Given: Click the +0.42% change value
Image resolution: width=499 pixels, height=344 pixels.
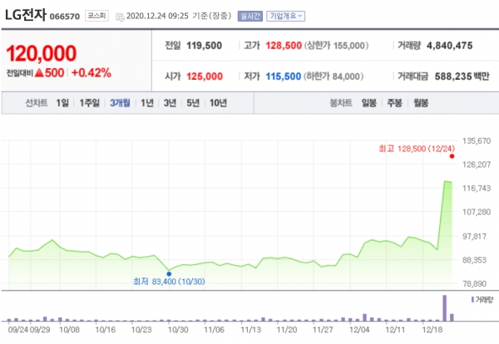Looking at the screenshot, I should 91,73.
